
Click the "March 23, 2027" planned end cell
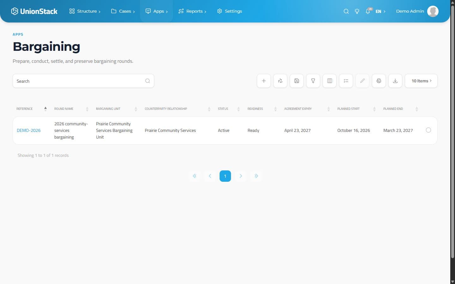coord(398,130)
